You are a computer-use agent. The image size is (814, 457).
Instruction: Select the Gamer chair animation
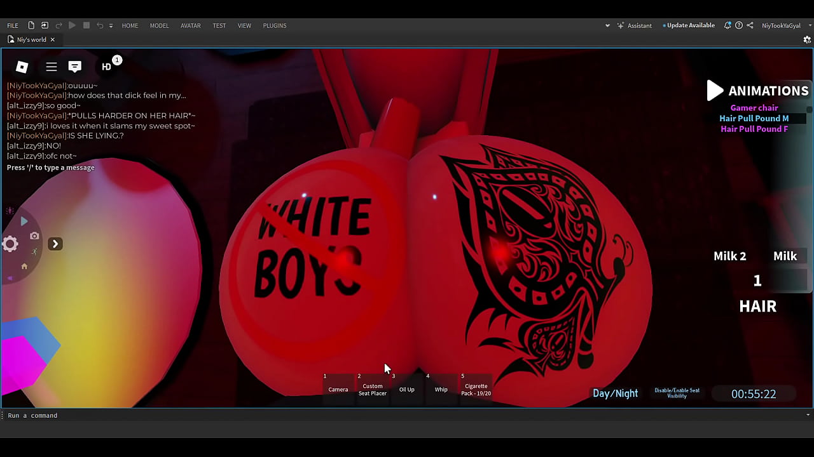point(754,108)
